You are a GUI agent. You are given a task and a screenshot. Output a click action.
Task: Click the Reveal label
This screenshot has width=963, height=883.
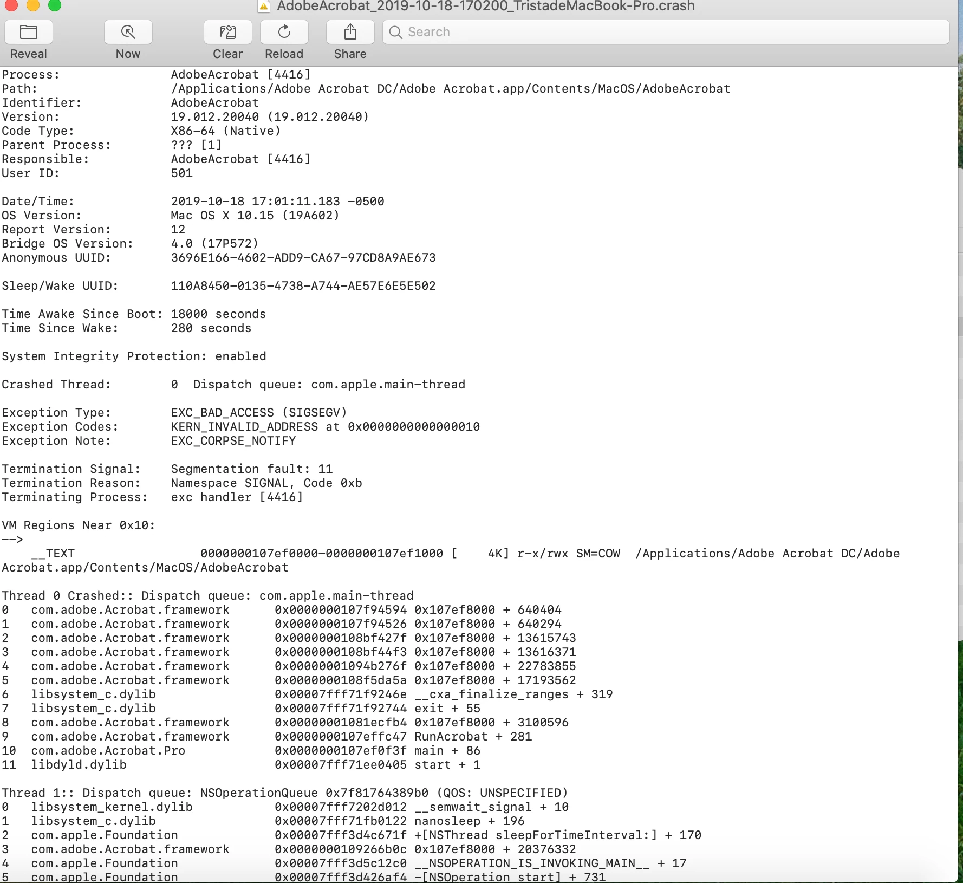pos(29,54)
